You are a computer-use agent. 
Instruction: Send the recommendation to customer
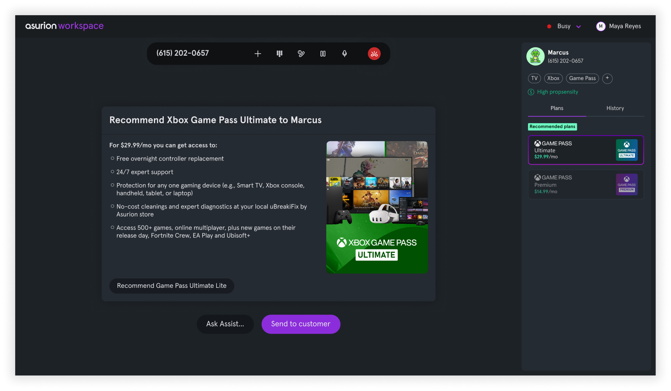pos(301,324)
